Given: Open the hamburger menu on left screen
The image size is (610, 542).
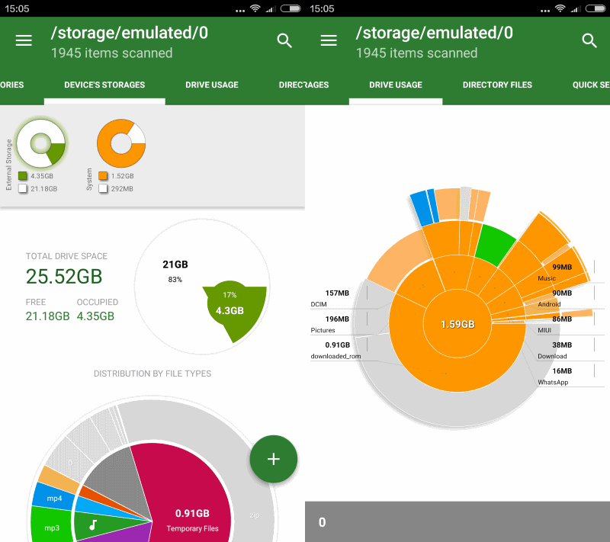Looking at the screenshot, I should (24, 40).
